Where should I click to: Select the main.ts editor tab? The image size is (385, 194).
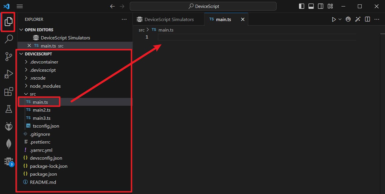click(x=226, y=19)
